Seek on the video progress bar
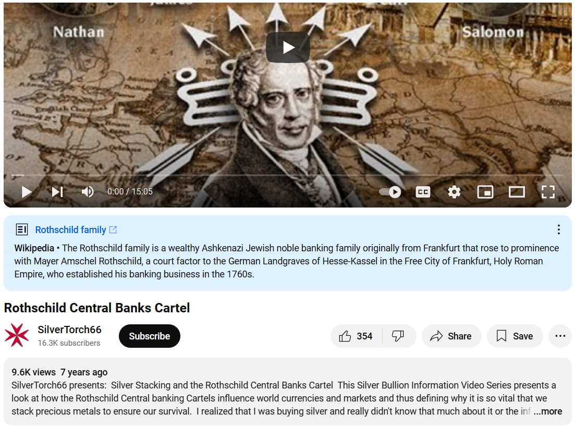 [288, 175]
